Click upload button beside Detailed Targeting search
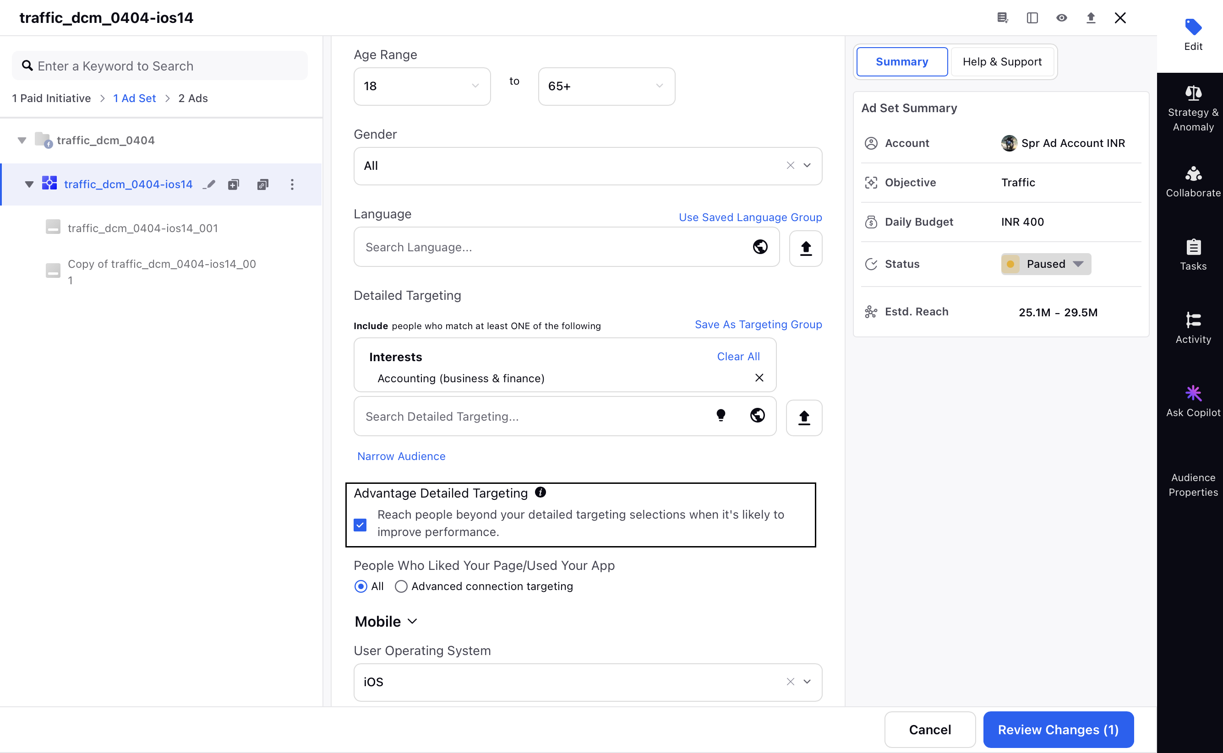Viewport: 1223px width, 753px height. tap(804, 417)
